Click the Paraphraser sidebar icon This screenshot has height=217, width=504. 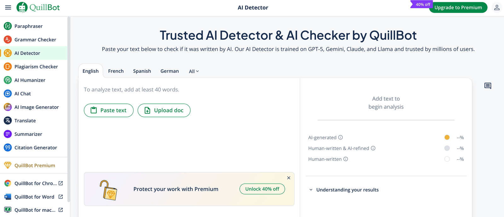[x=8, y=26]
